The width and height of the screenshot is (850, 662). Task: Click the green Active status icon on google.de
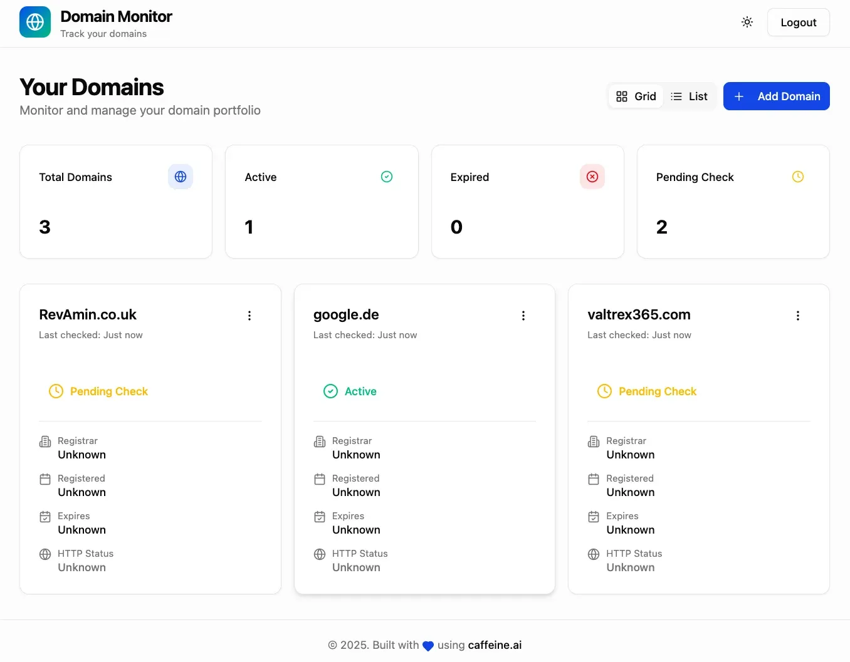tap(330, 391)
